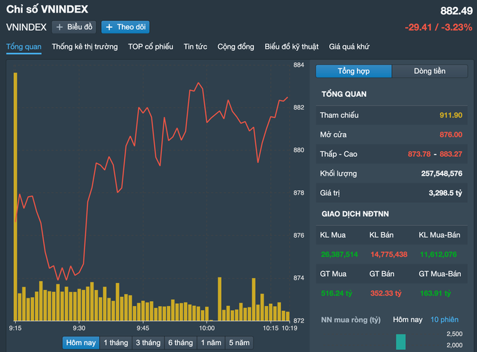Image resolution: width=477 pixels, height=352 pixels.
Task: Click the Theo dõi follow button
Action: pyautogui.click(x=125, y=27)
